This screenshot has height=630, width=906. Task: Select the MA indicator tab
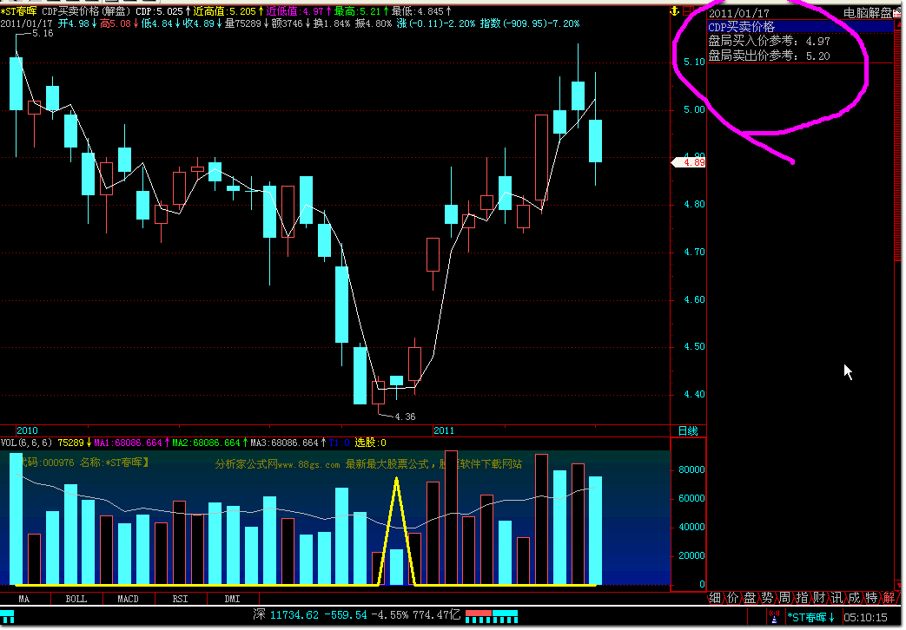[x=23, y=599]
